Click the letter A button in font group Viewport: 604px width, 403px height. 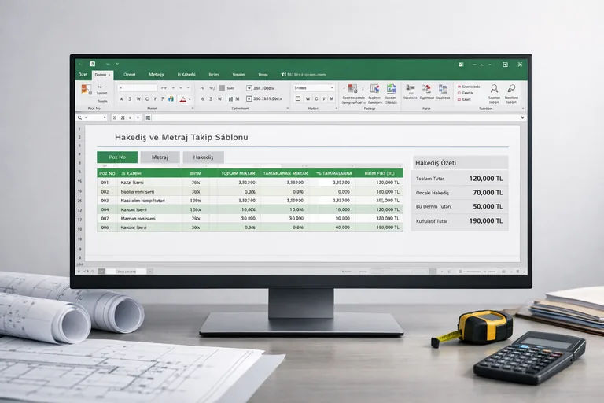121,99
